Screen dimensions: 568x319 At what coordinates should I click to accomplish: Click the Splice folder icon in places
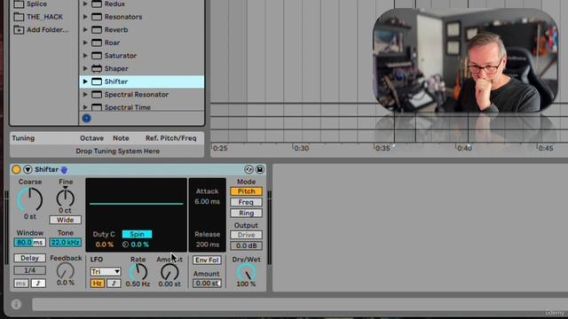(19, 4)
